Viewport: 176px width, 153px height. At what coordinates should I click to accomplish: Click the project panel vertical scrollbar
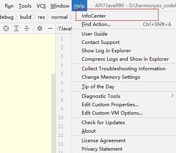pos(53,113)
